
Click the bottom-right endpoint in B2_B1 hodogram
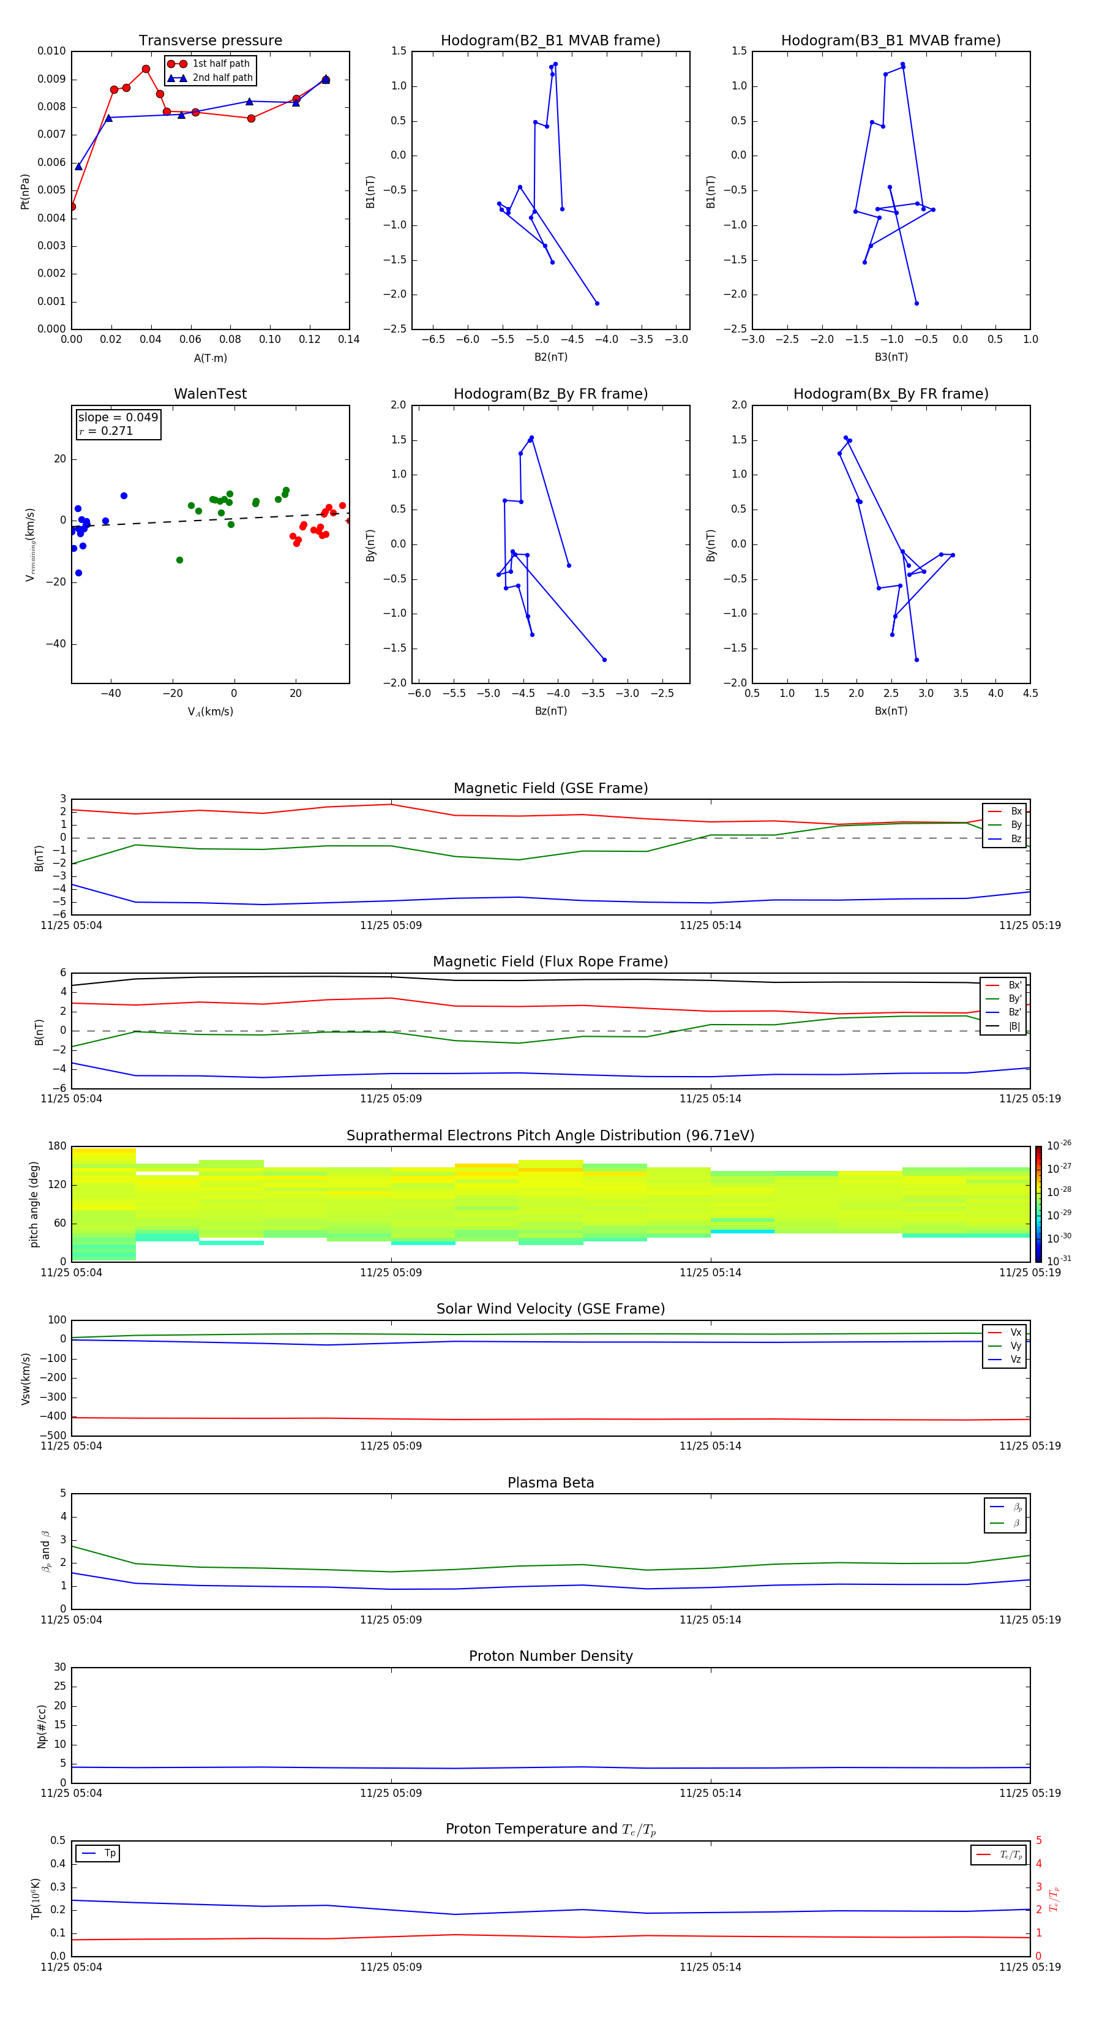(597, 303)
